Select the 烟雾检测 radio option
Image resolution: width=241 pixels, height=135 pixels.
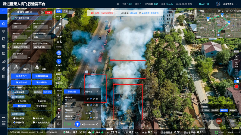(x=14, y=122)
